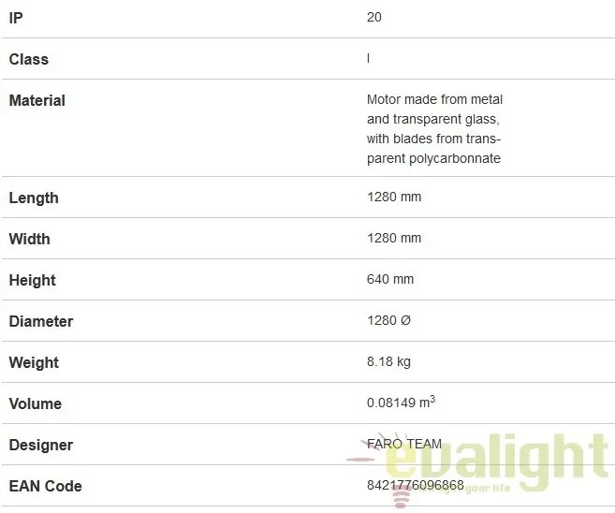The width and height of the screenshot is (615, 513).
Task: Select the Diameter value 1280 Ø
Action: [388, 321]
